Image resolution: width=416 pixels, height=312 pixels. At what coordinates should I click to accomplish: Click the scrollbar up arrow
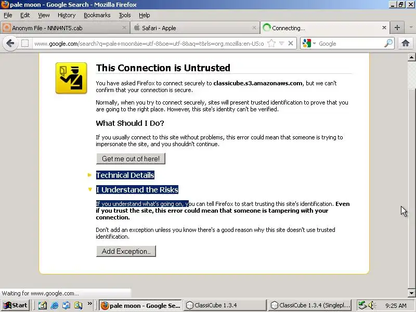[411, 57]
